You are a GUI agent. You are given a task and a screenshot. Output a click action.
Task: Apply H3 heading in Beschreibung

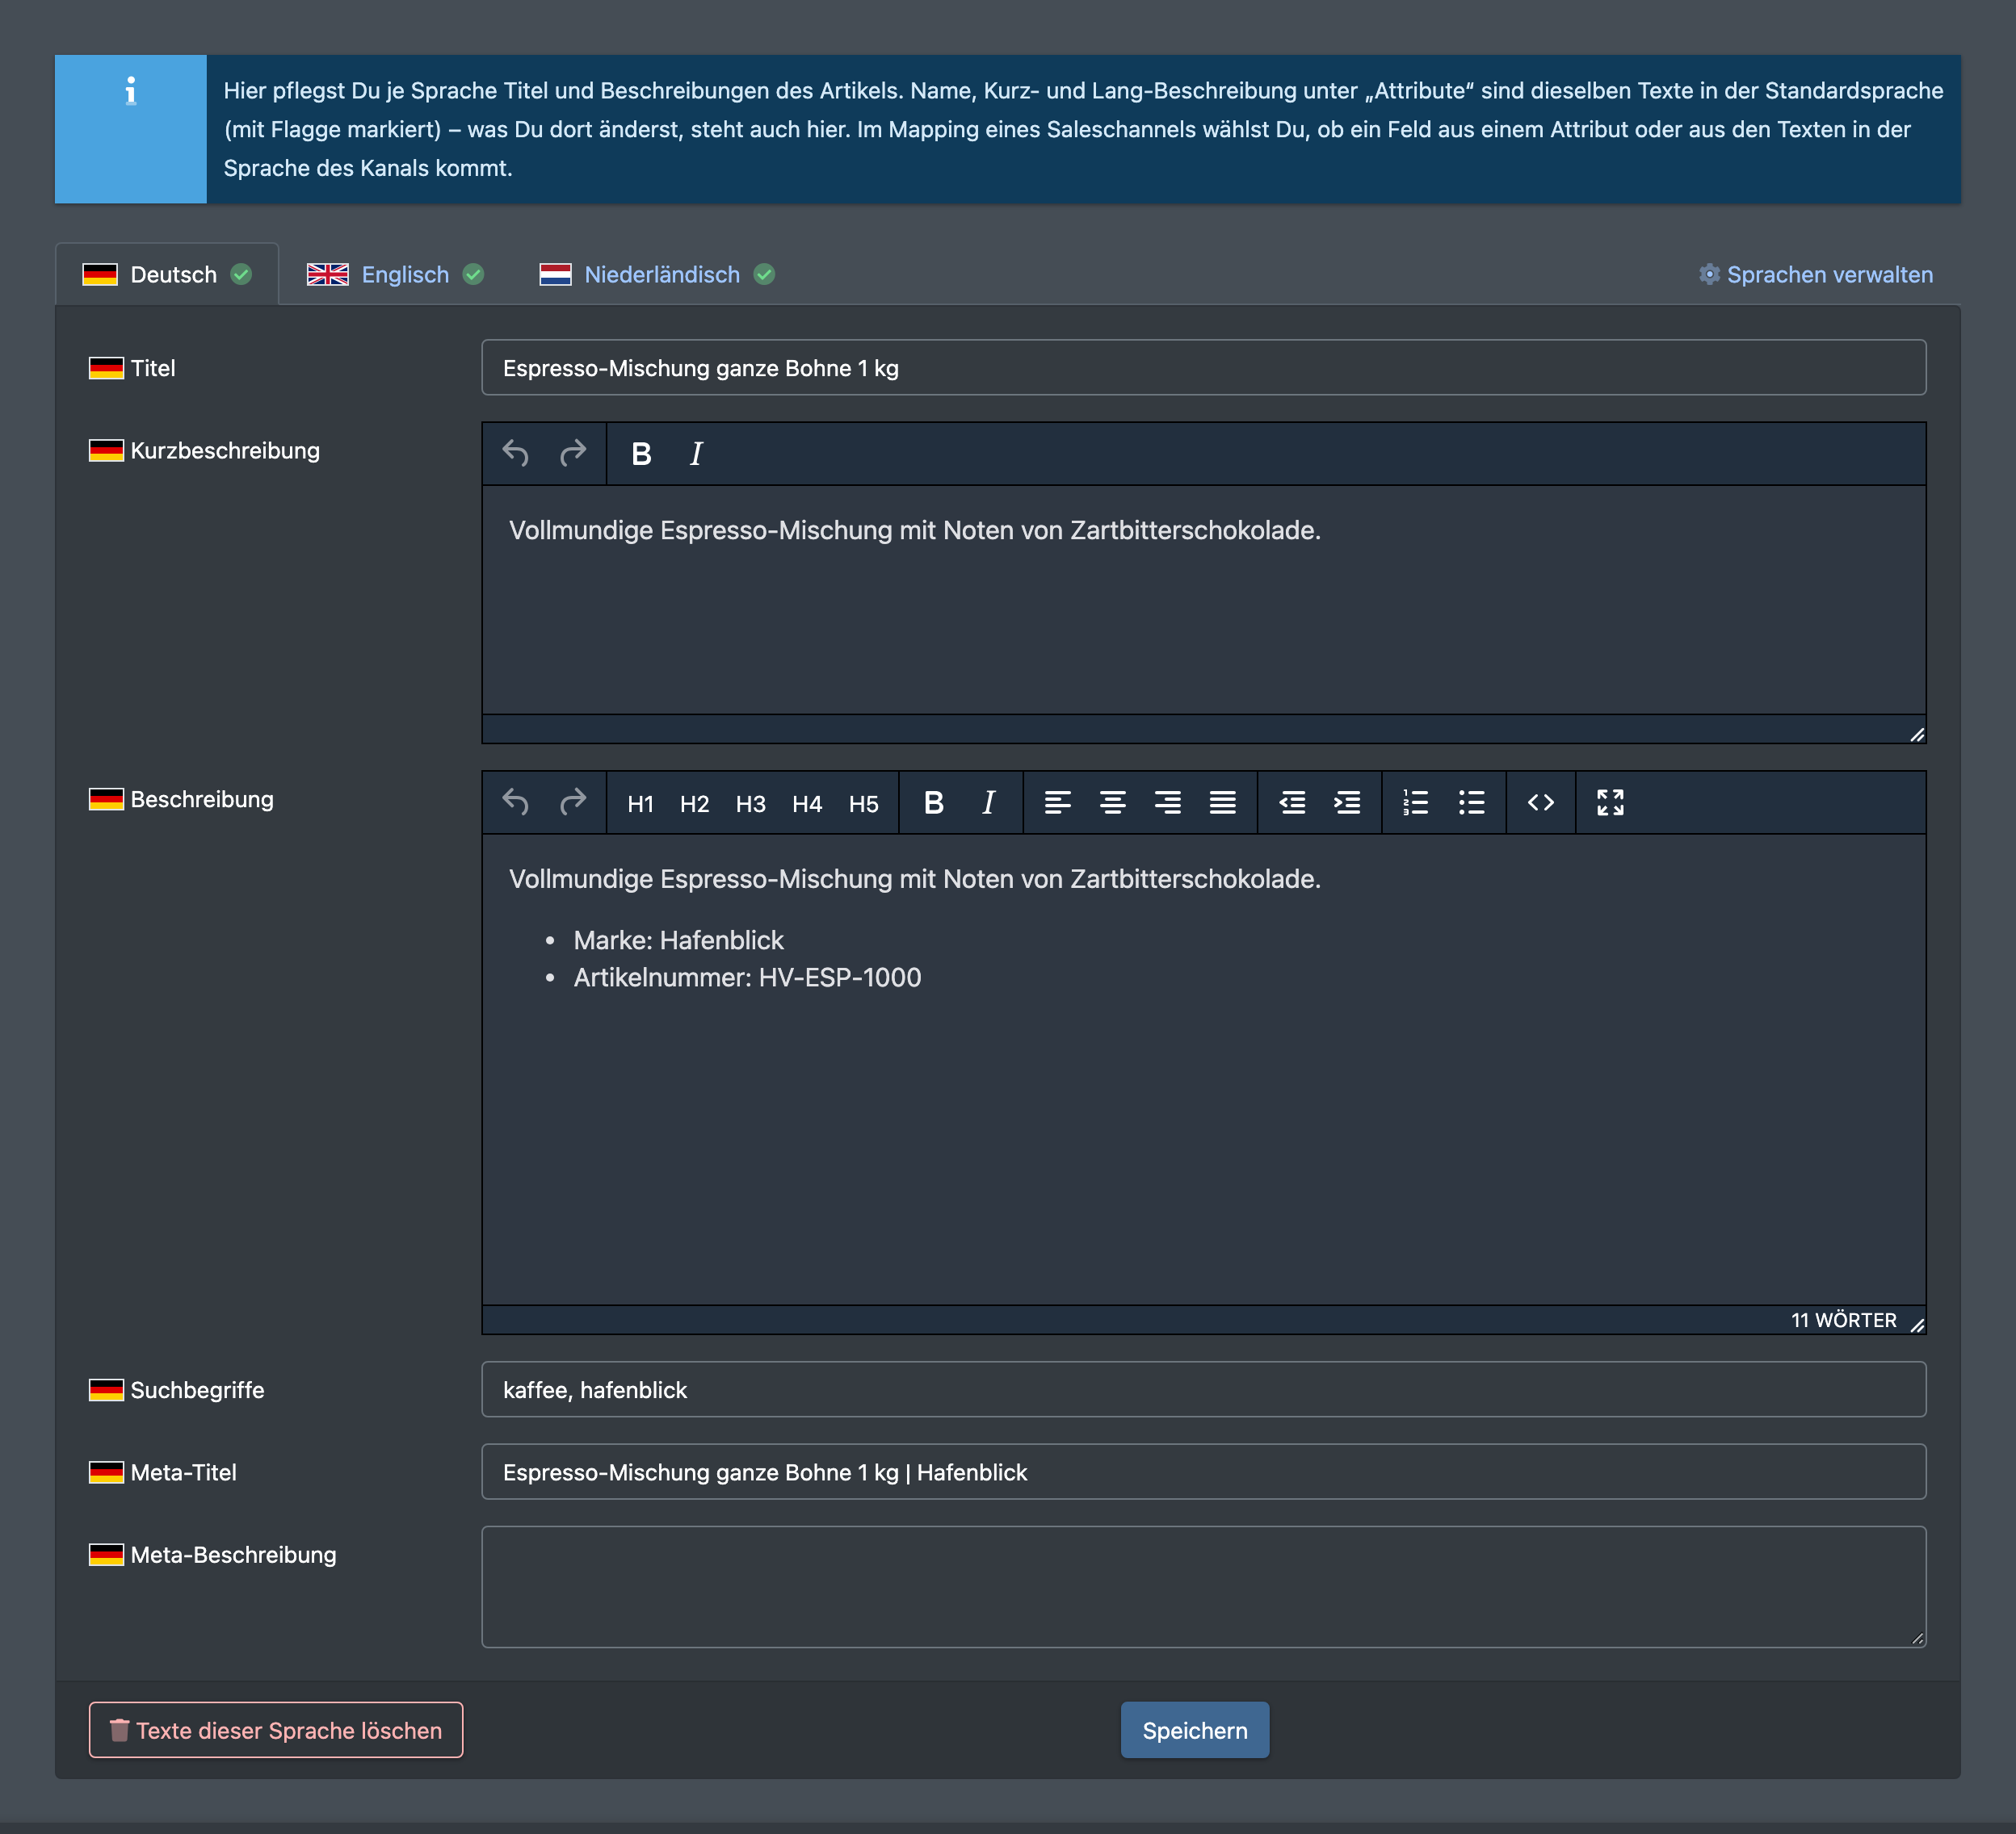click(x=751, y=803)
